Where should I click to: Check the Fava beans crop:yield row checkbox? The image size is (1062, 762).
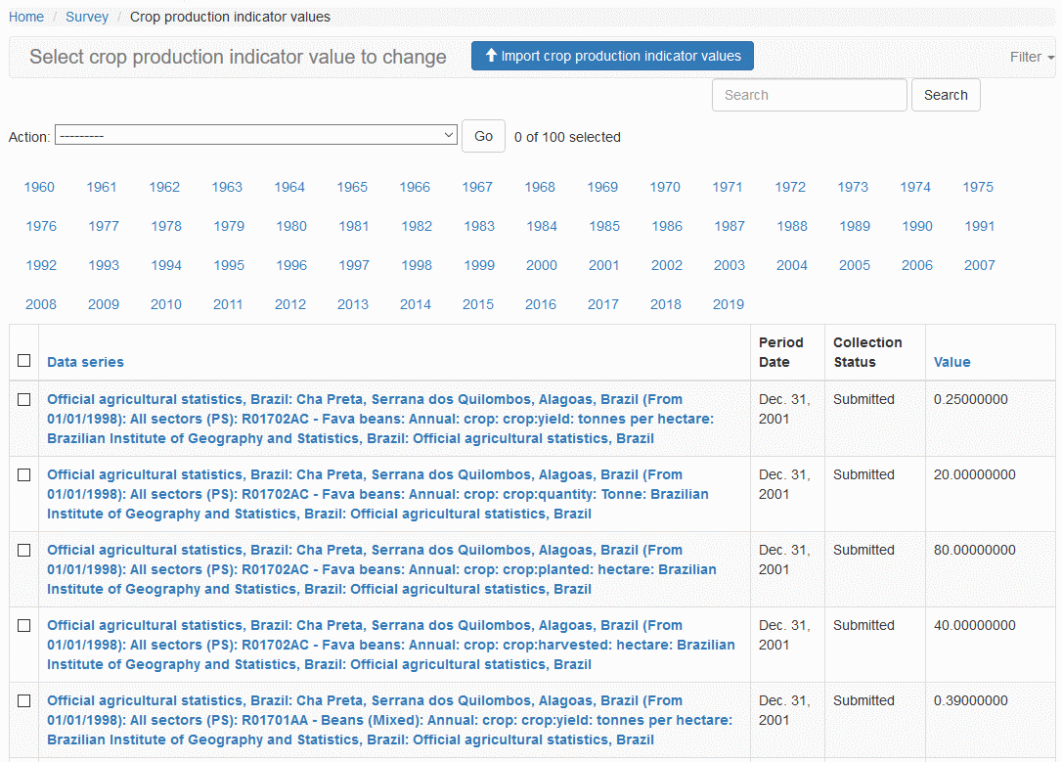tap(24, 399)
